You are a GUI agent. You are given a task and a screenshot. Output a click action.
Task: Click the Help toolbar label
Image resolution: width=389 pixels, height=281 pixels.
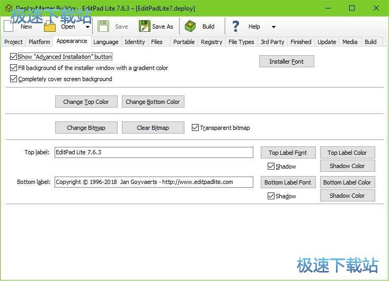click(254, 27)
